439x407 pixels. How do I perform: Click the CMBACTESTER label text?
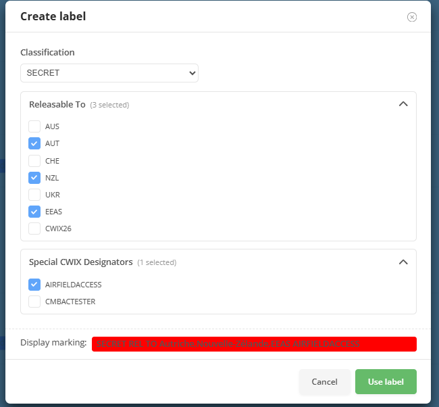70,302
